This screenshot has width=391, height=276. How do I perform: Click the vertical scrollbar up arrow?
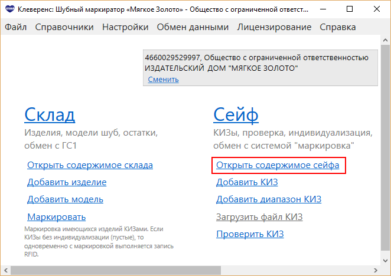tap(385, 40)
